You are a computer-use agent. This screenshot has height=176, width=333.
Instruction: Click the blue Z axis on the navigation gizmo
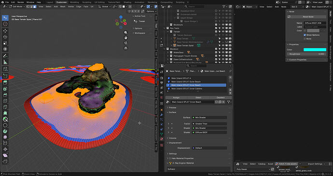(121, 17)
